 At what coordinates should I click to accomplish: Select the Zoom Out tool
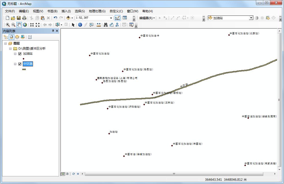[13, 25]
